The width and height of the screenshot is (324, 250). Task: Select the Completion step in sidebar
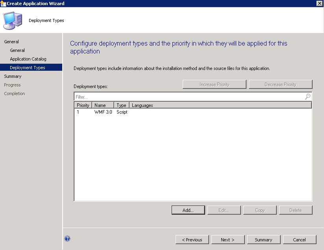pos(15,94)
